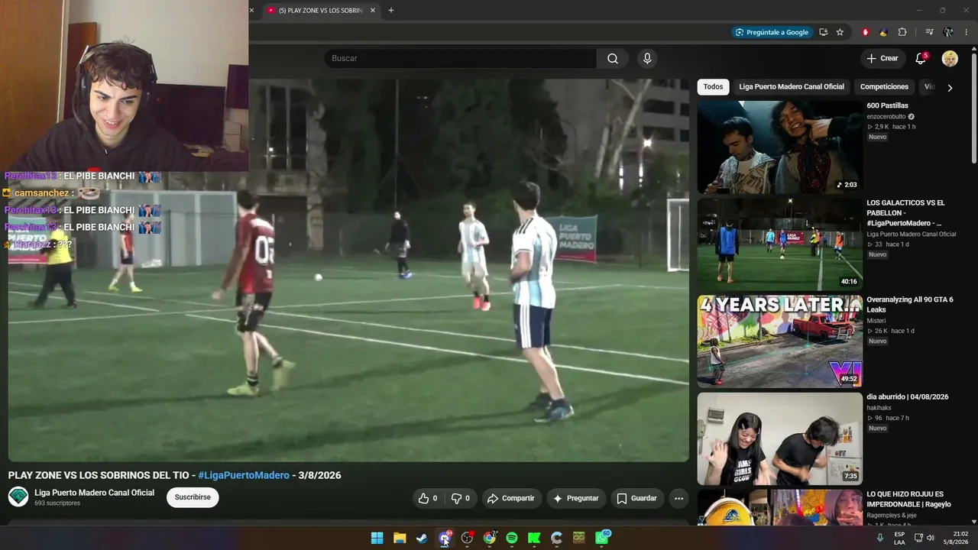This screenshot has width=978, height=550.
Task: Open the YouTube notifications bell
Action: [921, 59]
